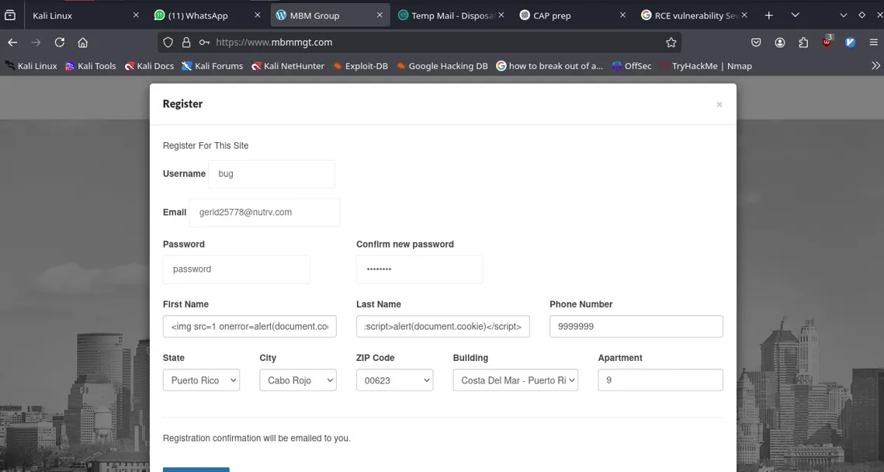Go to the browser home page icon
This screenshot has height=472, width=884.
tap(83, 43)
